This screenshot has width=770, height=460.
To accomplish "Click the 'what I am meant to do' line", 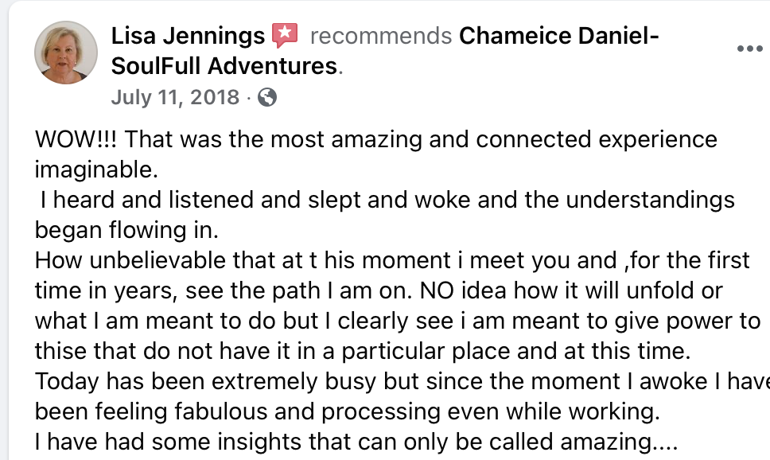I will (398, 321).
